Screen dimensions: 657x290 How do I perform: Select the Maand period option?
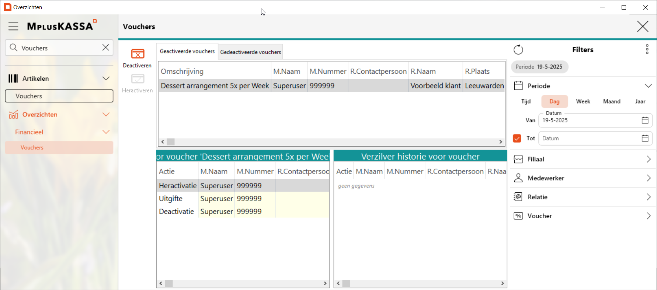point(612,101)
